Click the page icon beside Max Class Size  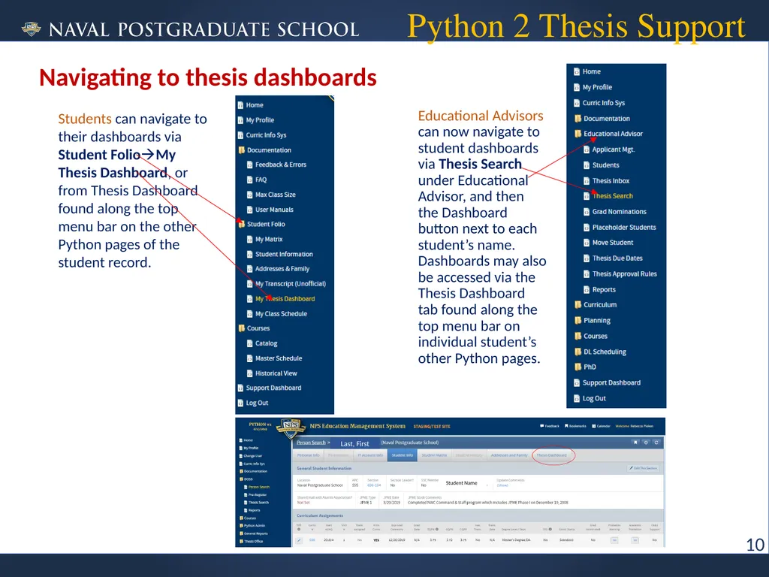249,195
